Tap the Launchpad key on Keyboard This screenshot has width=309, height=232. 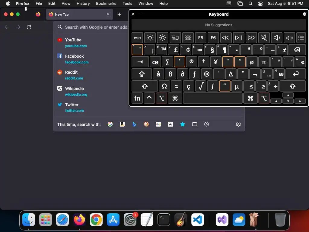coord(188,37)
